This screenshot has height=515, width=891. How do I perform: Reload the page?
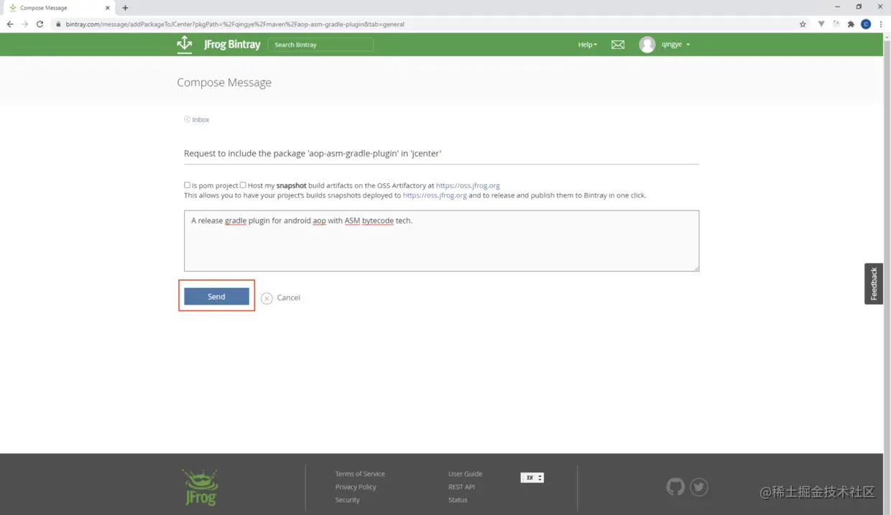click(40, 24)
